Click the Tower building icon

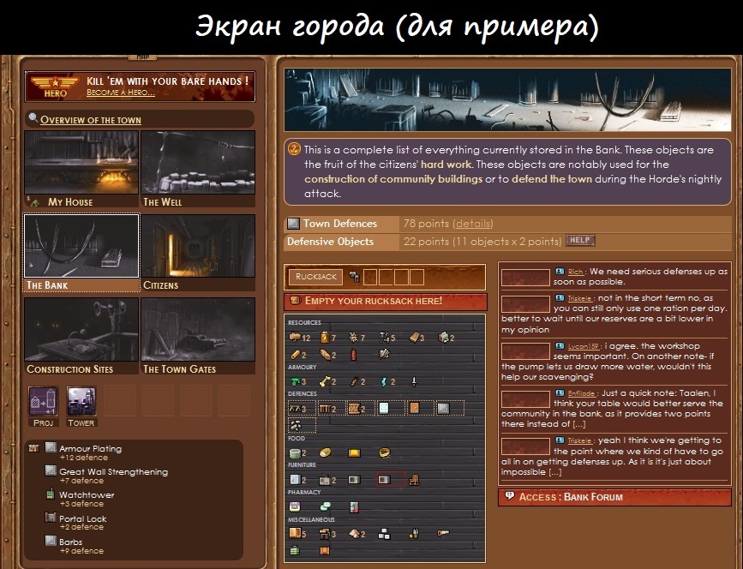[81, 401]
